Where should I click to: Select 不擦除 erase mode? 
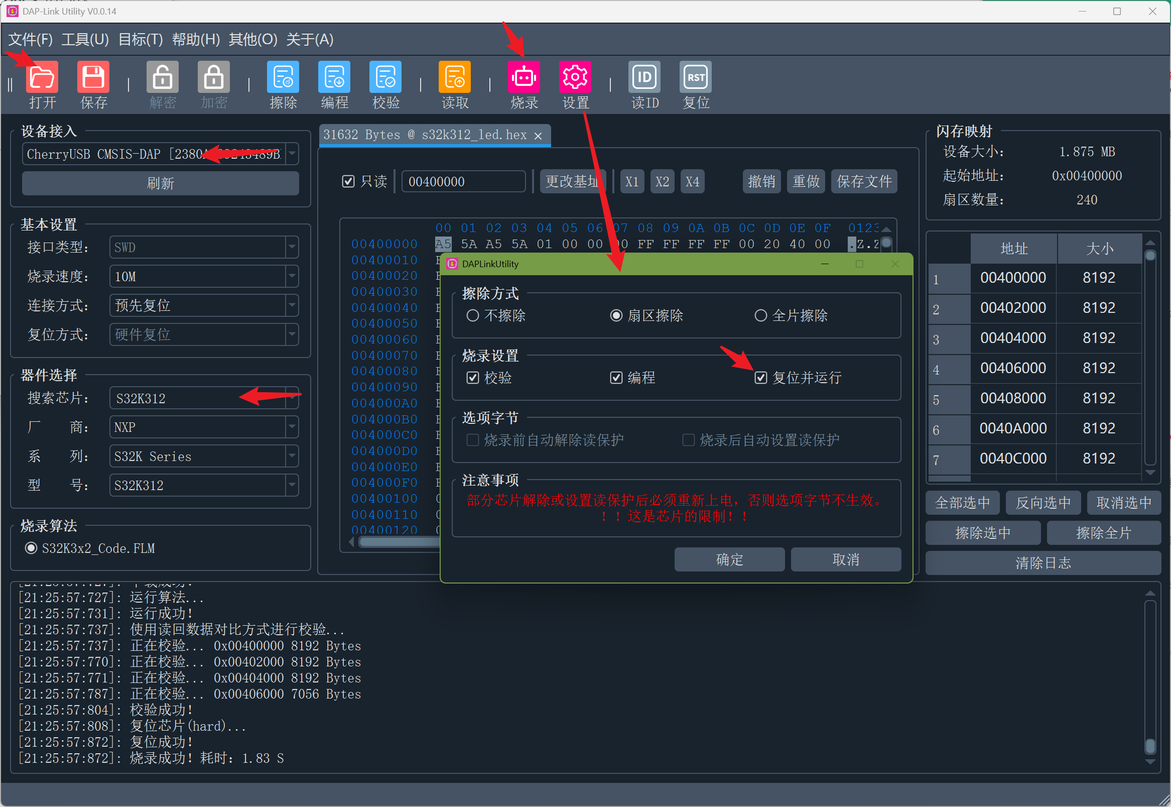click(472, 315)
